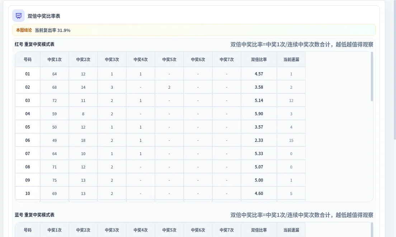
Task: Click the red table 中奖7次 column header
Action: pyautogui.click(x=227, y=60)
